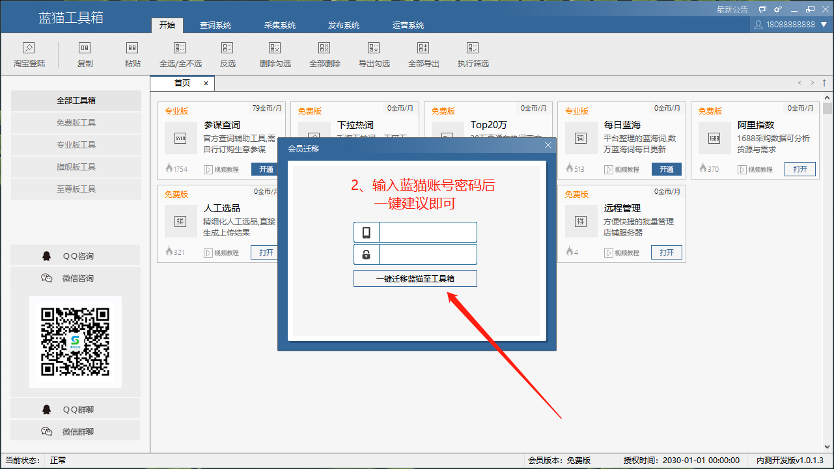This screenshot has width=834, height=469.
Task: Open the chat bubble icon in title bar
Action: pos(762,9)
